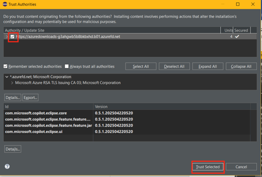This screenshot has width=262, height=177.
Task: Close the Trust Authorities window
Action: (253, 4)
